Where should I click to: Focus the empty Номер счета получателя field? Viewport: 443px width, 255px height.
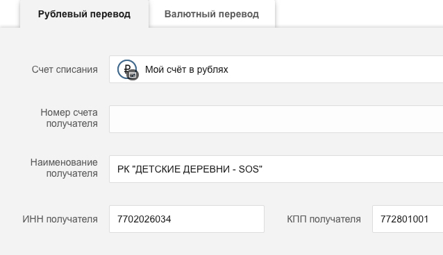[276, 119]
